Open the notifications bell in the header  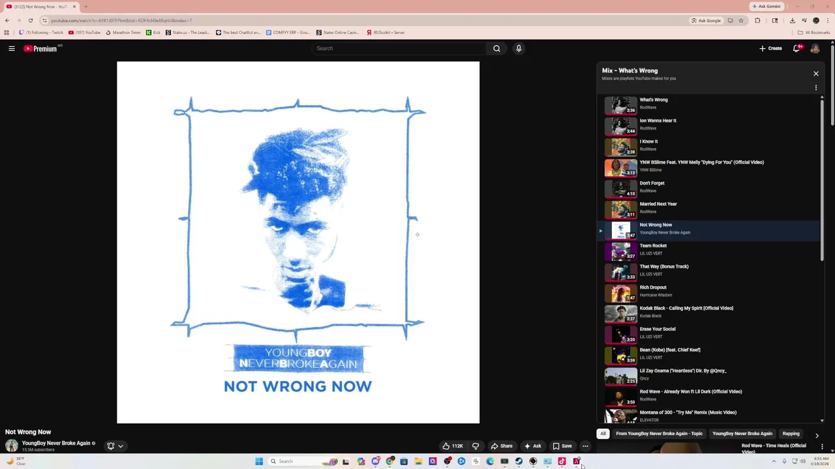tap(796, 48)
